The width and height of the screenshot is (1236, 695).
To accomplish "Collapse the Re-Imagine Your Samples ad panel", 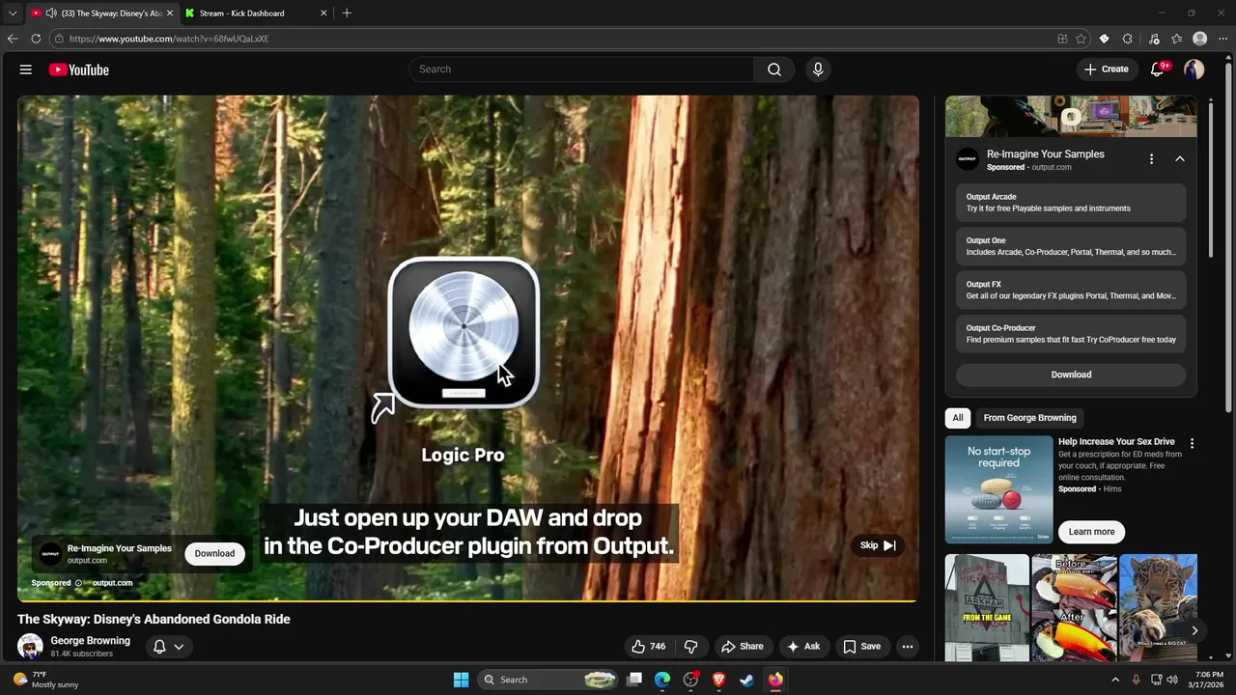I will pos(1180,159).
